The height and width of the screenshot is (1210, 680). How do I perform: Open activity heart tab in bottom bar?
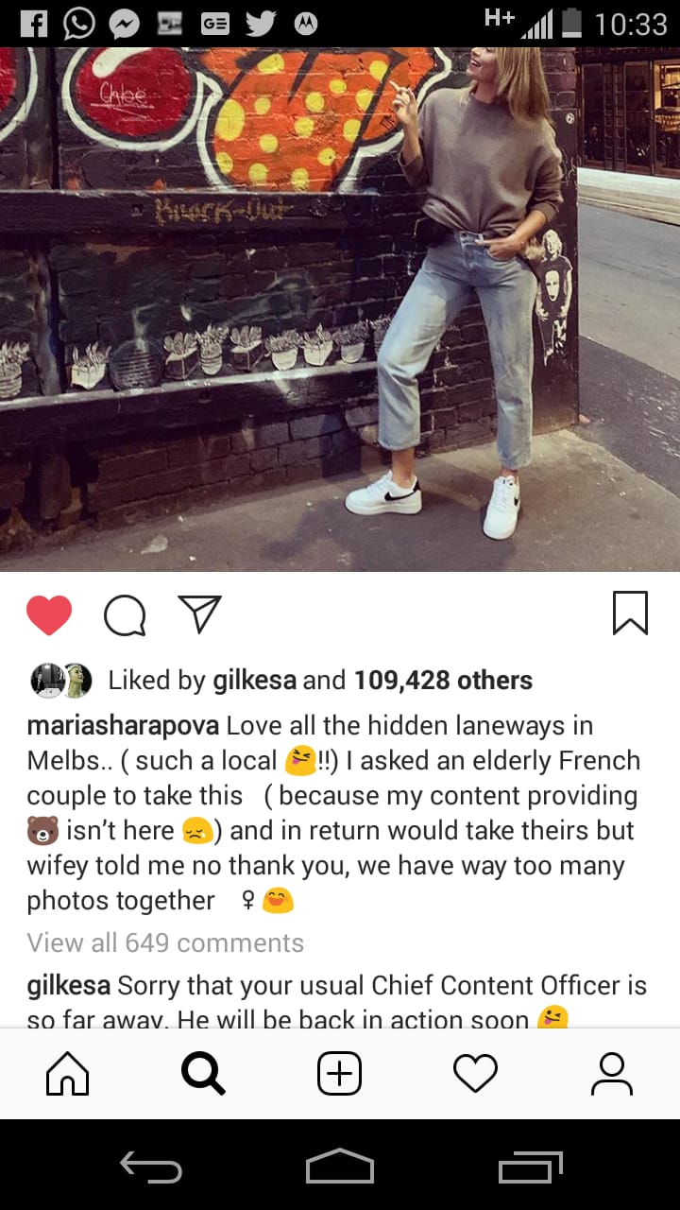pos(475,1074)
